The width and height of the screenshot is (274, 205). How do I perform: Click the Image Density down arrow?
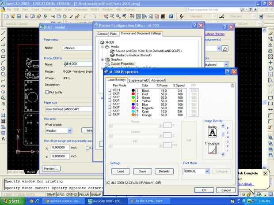223,154
